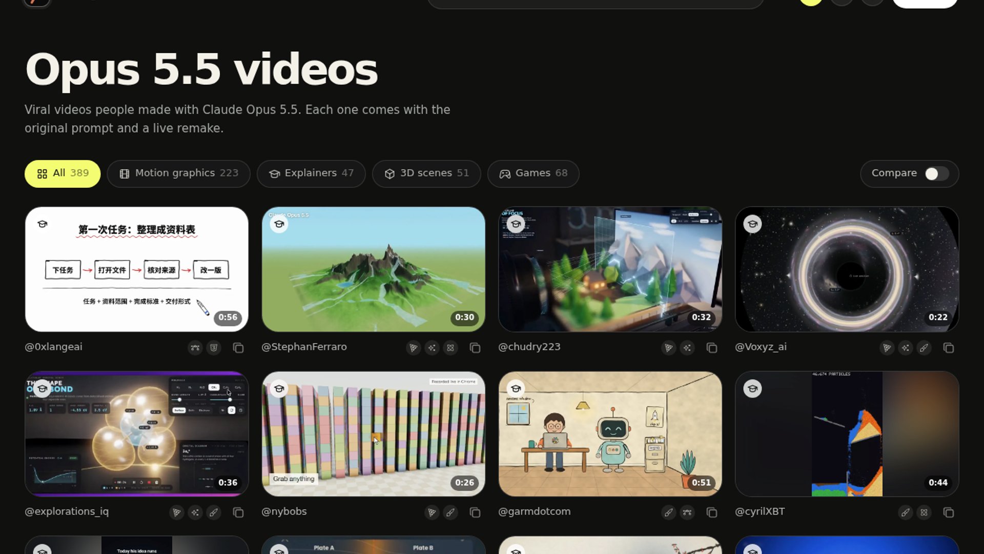Click the crossed-square tag icon for @StephanFerraro

pyautogui.click(x=450, y=348)
